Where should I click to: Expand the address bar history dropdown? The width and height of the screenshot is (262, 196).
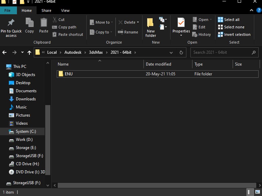click(171, 53)
